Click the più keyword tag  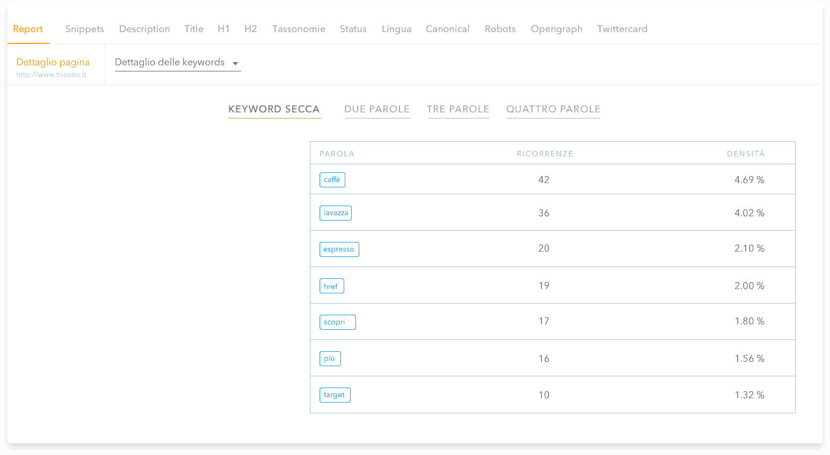coord(330,359)
